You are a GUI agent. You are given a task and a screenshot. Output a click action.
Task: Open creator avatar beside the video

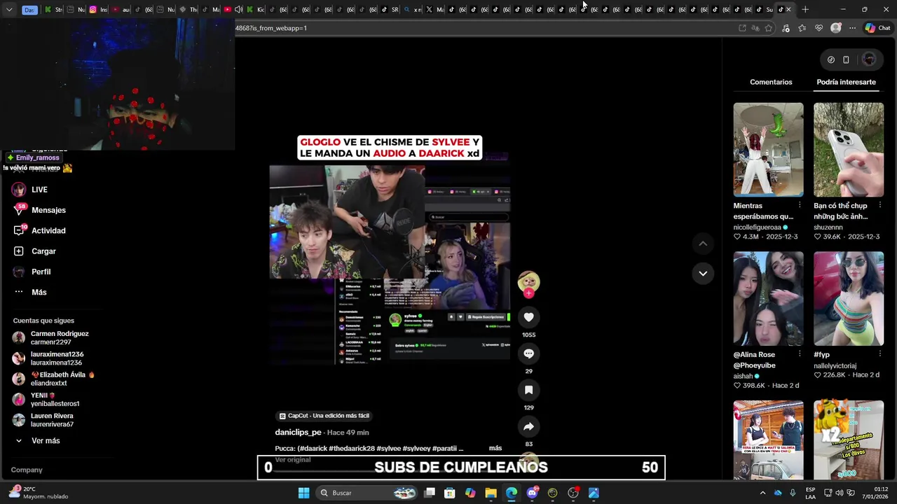point(528,281)
